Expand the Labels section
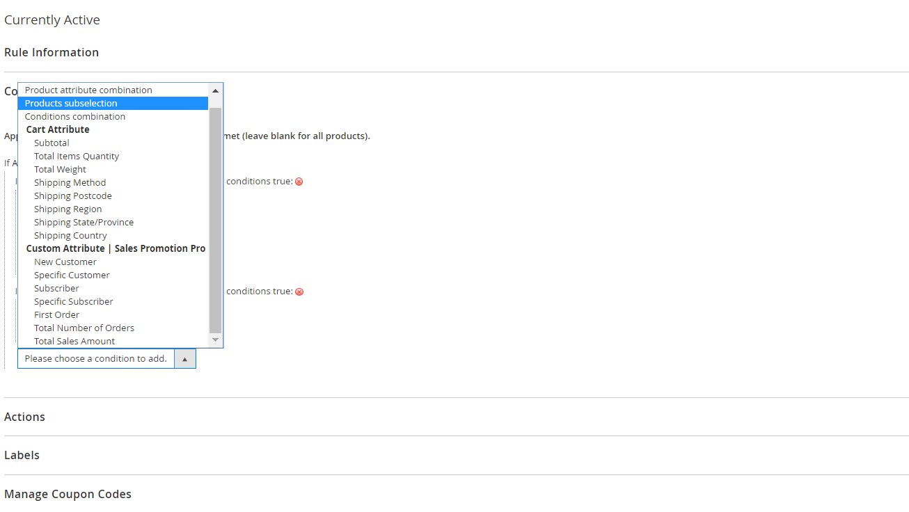The width and height of the screenshot is (909, 512). click(22, 455)
